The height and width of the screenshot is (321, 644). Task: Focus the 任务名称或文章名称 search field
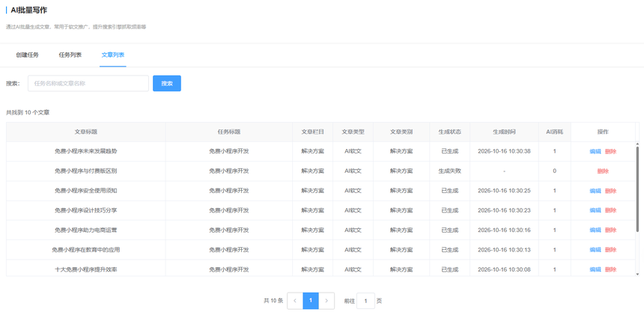[x=88, y=83]
